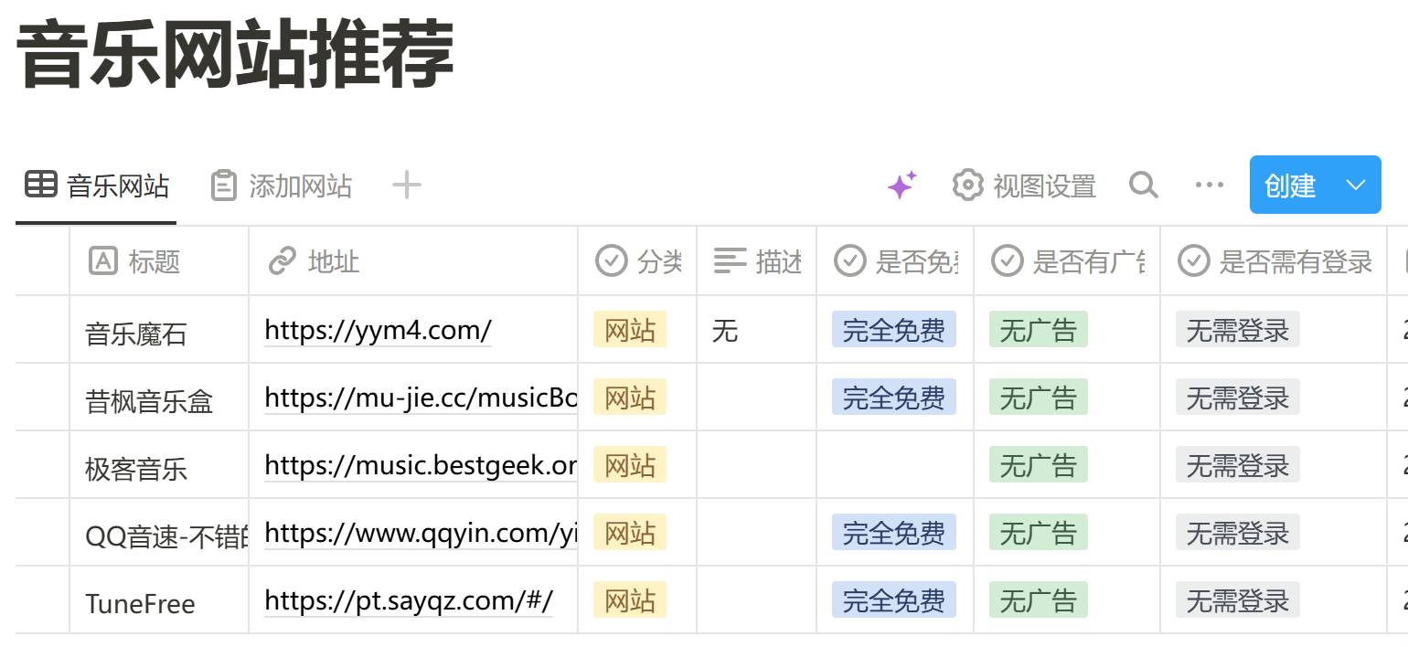
Task: Select the 音乐魔石 title cell
Action: 159,330
